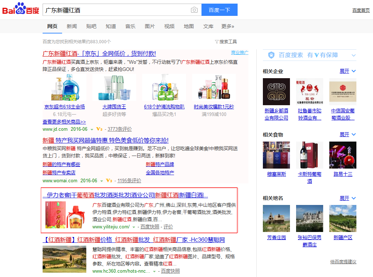Expand the 百度搜索 有V有保障 banner arrow
373x277 pixels.
354,55
